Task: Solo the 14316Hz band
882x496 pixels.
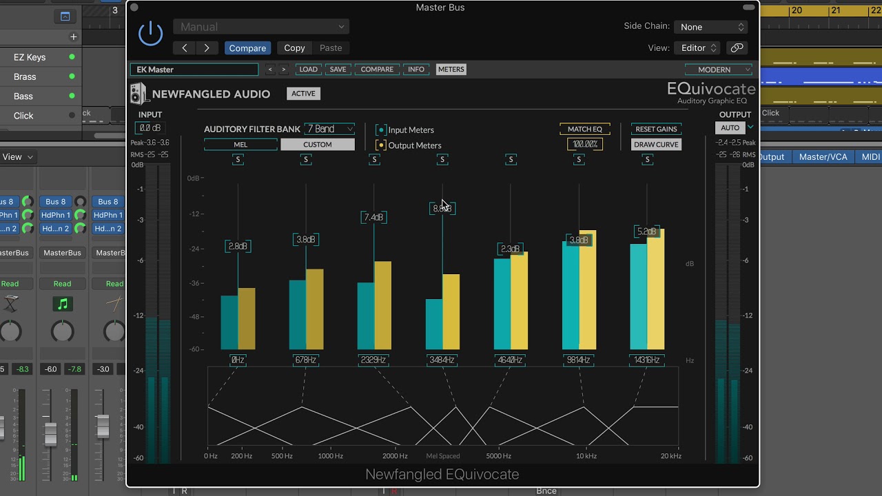Action: coord(647,159)
